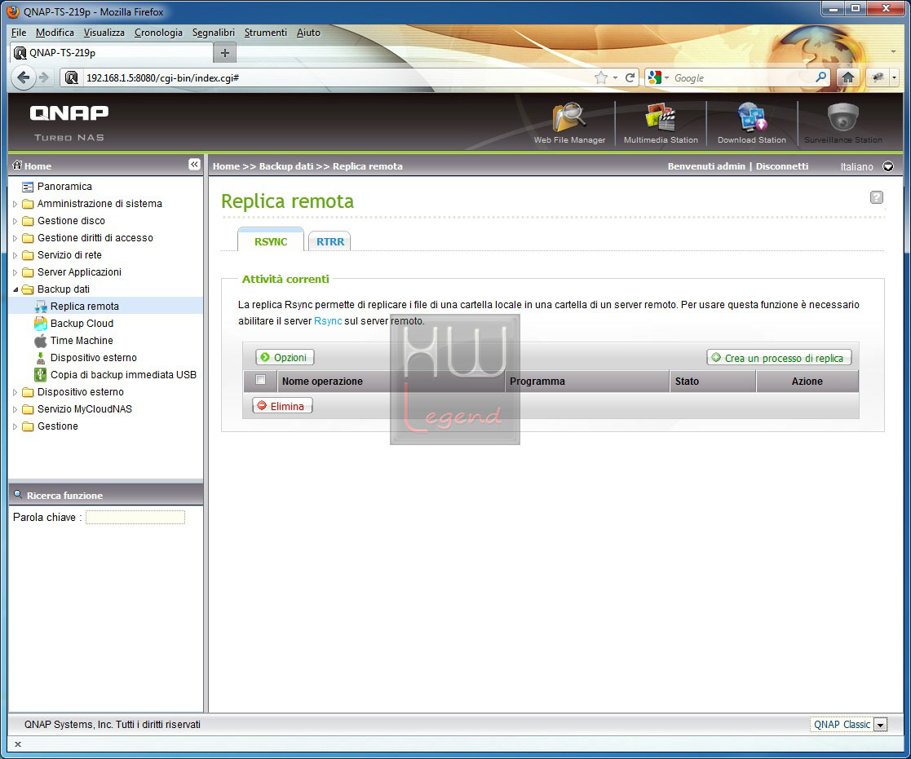The height and width of the screenshot is (759, 911).
Task: Follow the Rsync link in description
Action: tap(328, 320)
